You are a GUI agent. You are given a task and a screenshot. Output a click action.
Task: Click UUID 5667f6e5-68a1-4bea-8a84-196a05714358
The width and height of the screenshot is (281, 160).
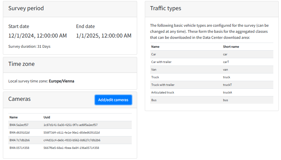pyautogui.click(x=71, y=148)
